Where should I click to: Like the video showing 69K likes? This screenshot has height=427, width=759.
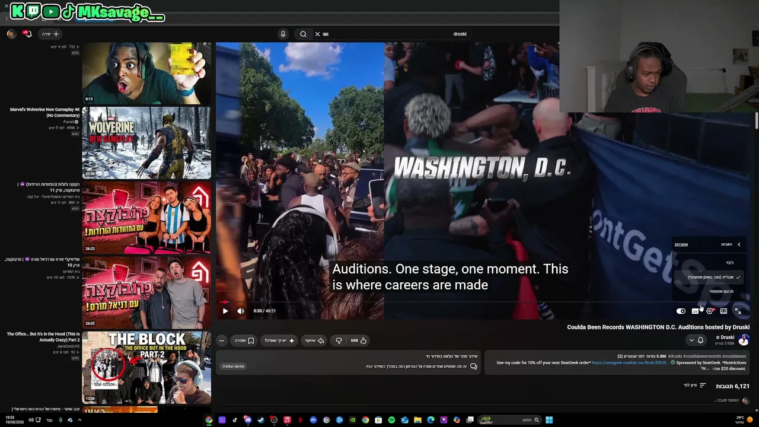click(x=359, y=340)
